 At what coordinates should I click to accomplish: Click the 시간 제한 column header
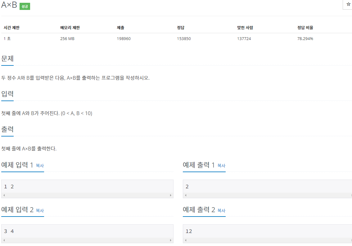coord(12,28)
